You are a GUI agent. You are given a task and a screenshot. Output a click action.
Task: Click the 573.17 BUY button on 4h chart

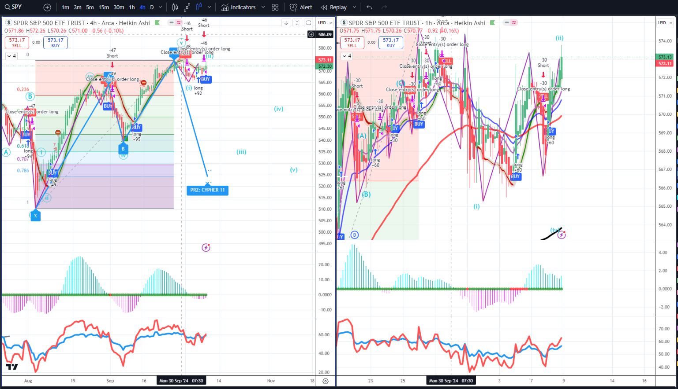(56, 43)
